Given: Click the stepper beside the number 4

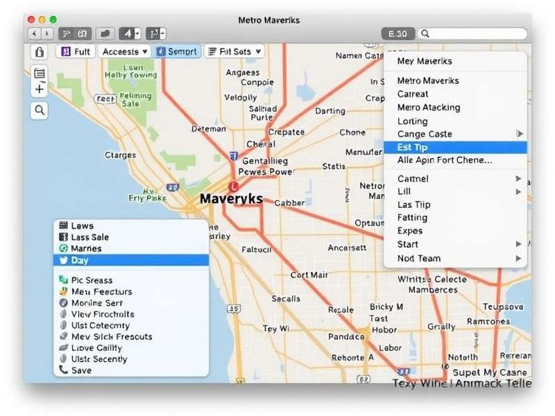Looking at the screenshot, I should [137, 33].
